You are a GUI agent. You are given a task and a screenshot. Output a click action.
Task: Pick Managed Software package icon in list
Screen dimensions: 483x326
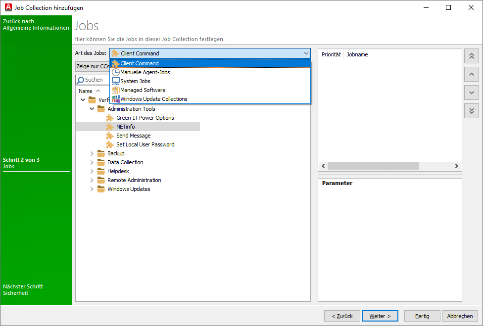point(116,90)
